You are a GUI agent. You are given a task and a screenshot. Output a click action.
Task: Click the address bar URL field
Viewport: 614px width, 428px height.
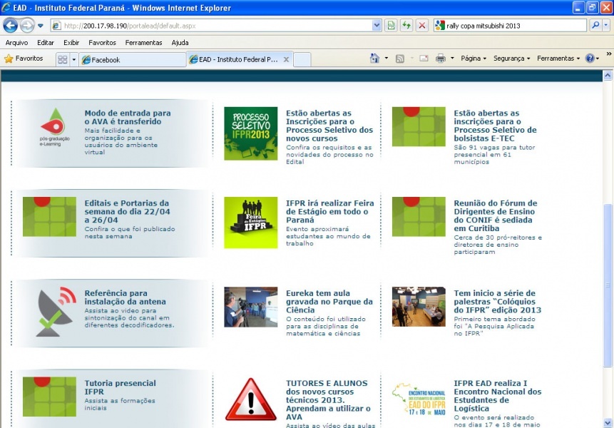point(212,26)
